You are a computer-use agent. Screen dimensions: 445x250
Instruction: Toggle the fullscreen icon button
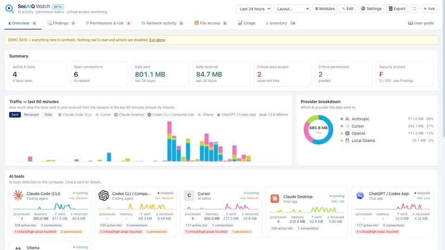[414, 9]
